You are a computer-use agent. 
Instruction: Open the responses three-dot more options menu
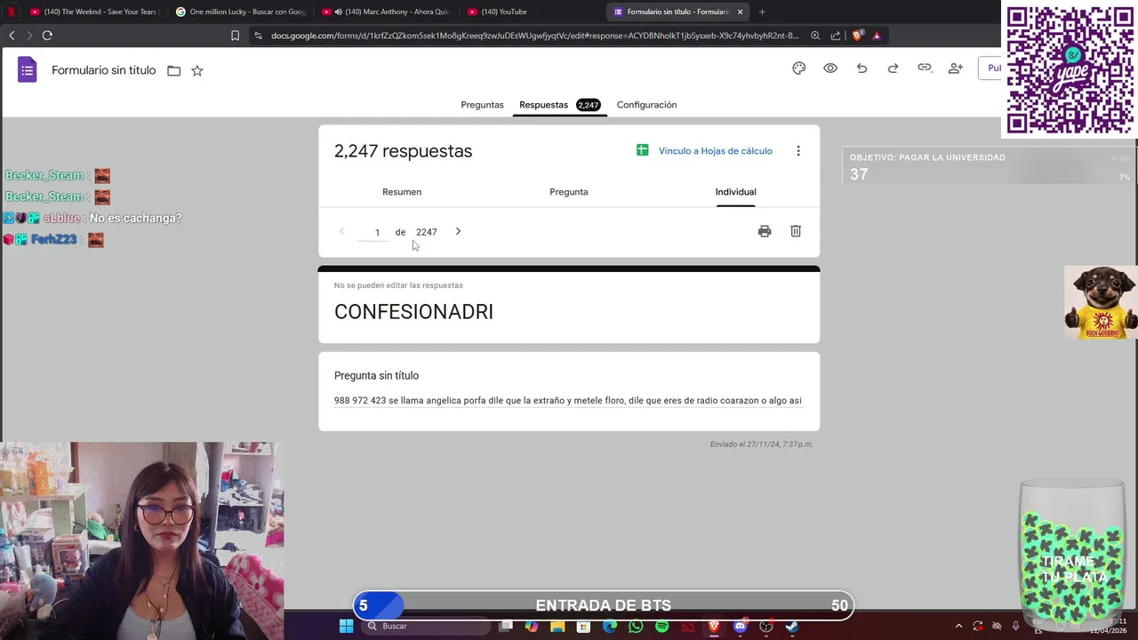tap(798, 151)
